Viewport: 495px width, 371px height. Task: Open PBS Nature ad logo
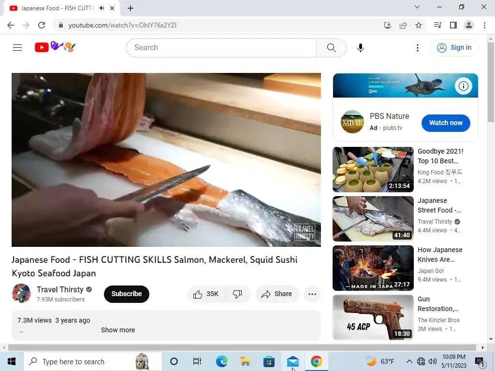point(352,122)
